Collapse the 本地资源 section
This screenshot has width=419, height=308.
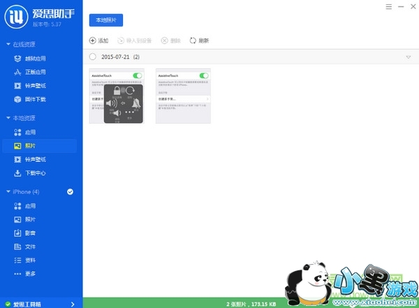8,117
